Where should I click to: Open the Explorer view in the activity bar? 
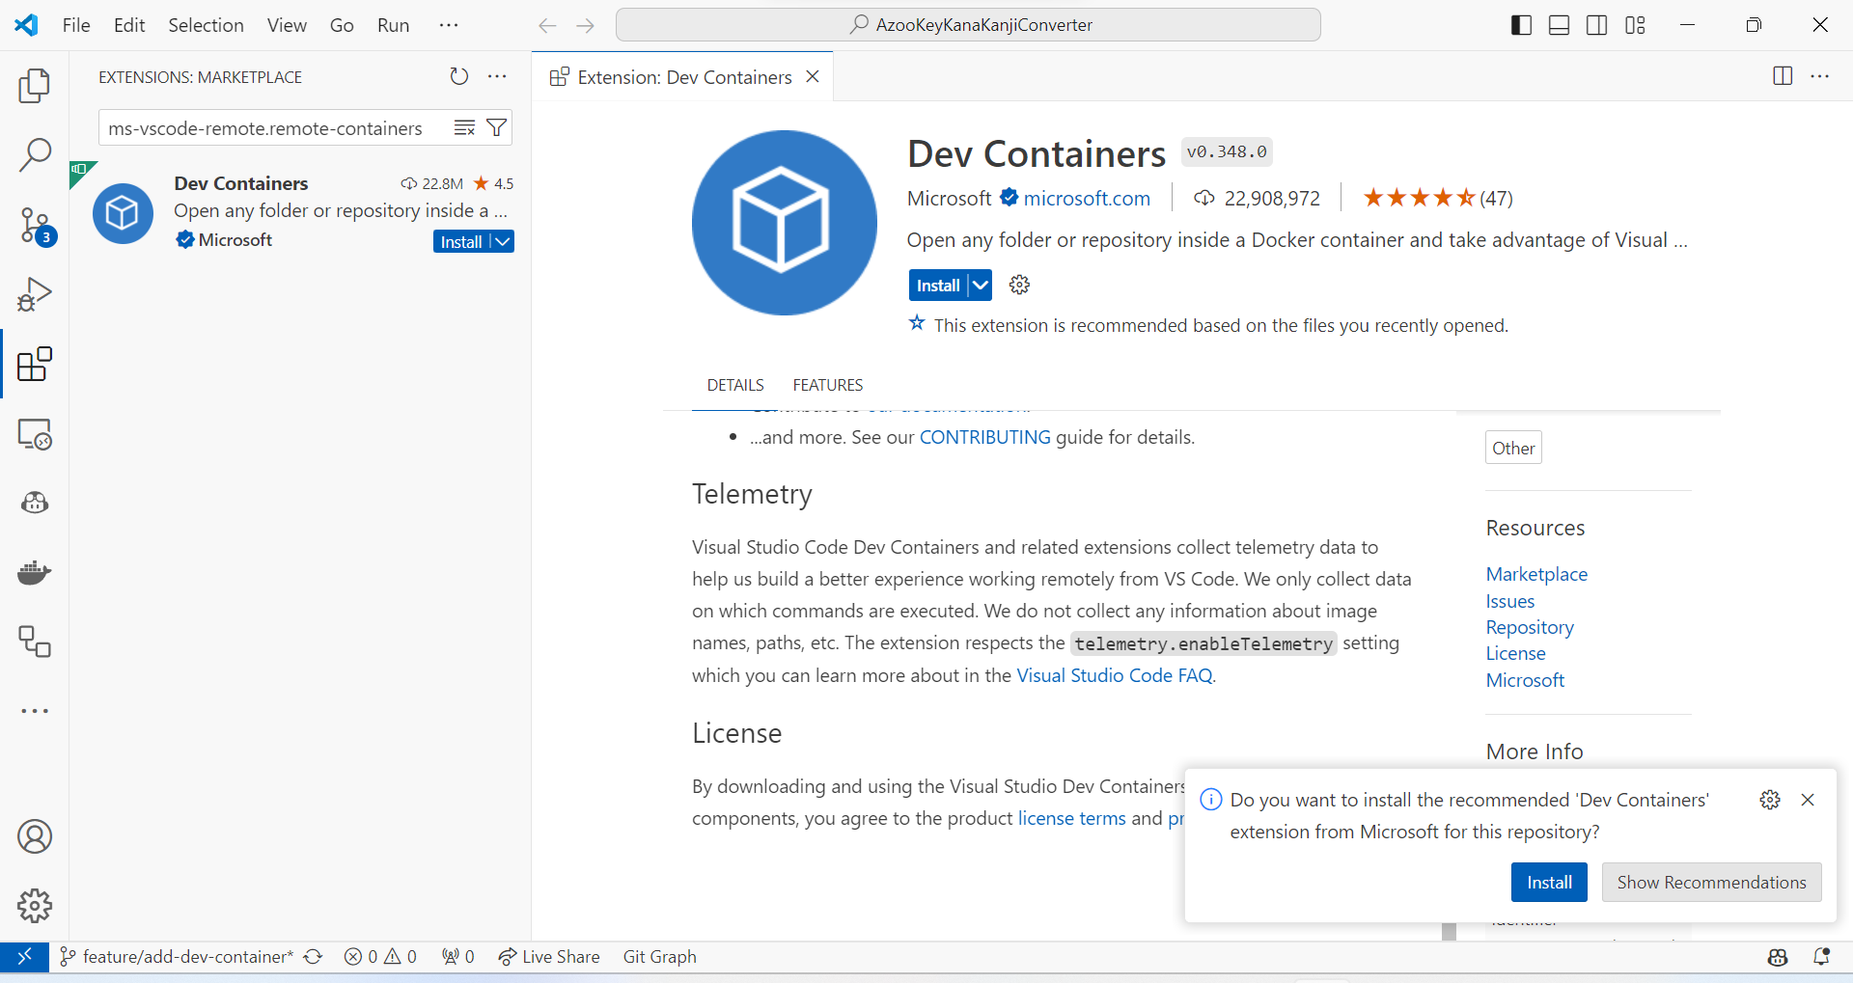coord(35,85)
